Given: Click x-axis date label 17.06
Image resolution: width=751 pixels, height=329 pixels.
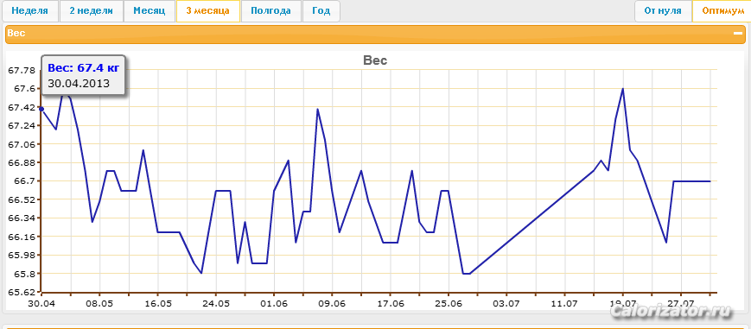Looking at the screenshot, I should click(390, 303).
